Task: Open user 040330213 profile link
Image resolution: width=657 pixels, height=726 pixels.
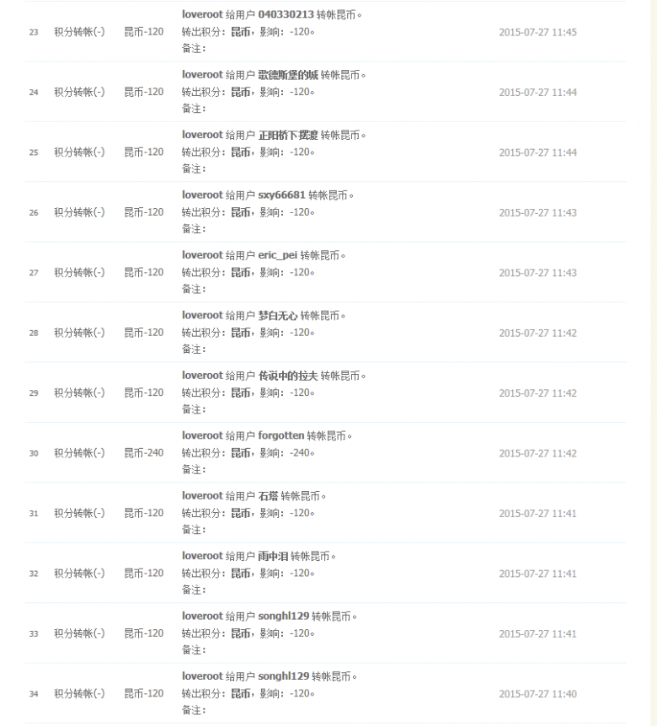Action: [286, 15]
